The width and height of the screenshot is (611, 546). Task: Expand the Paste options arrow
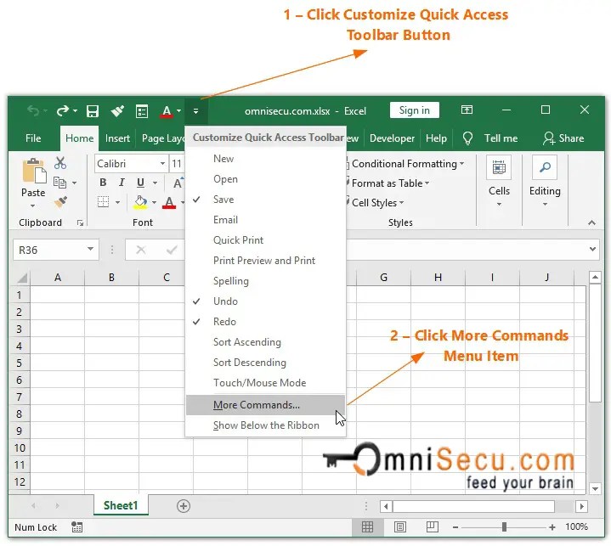33,205
